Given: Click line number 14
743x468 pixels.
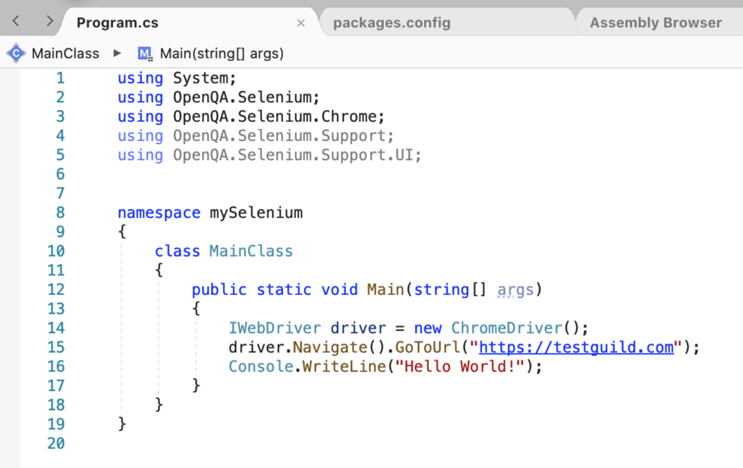Looking at the screenshot, I should (55, 328).
